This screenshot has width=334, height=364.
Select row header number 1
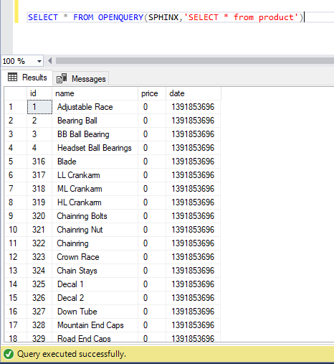[x=16, y=107]
